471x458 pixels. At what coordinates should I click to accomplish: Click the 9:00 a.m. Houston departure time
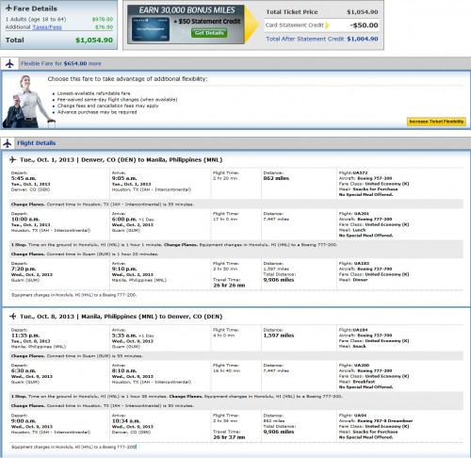24,421
